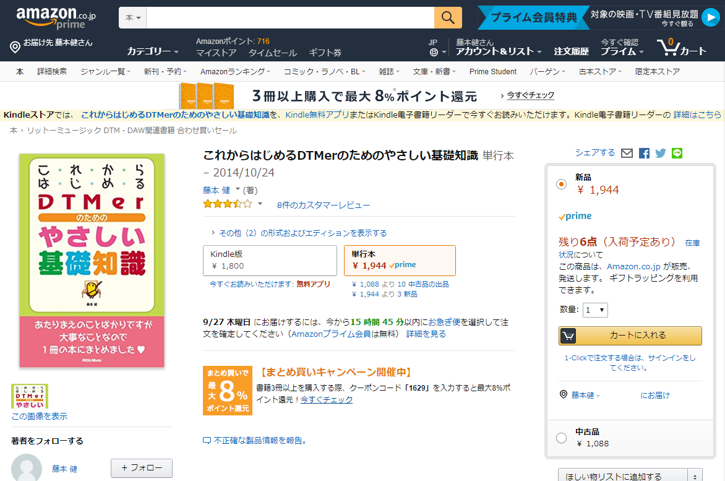Share via the LINE icon
Image resolution: width=725 pixels, height=481 pixels.
click(677, 153)
